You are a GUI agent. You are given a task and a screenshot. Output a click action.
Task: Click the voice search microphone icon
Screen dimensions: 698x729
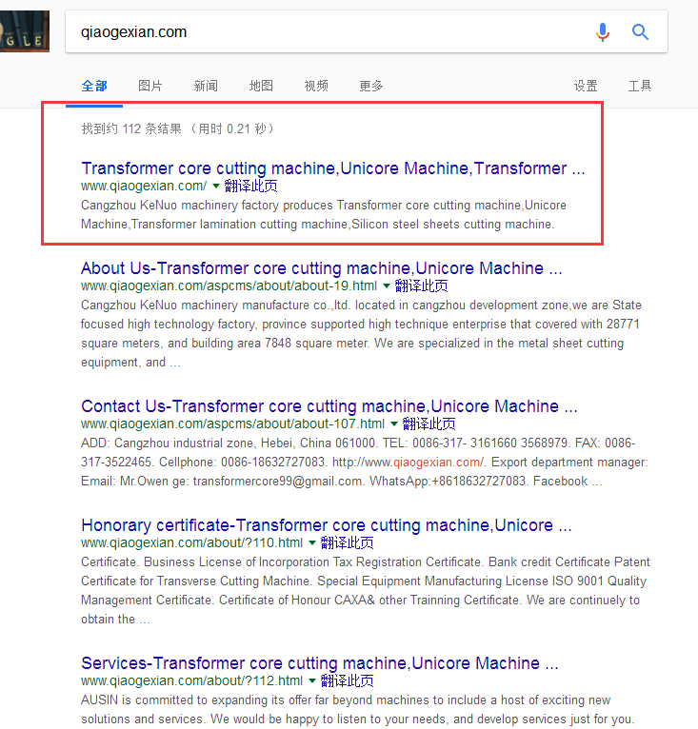602,32
